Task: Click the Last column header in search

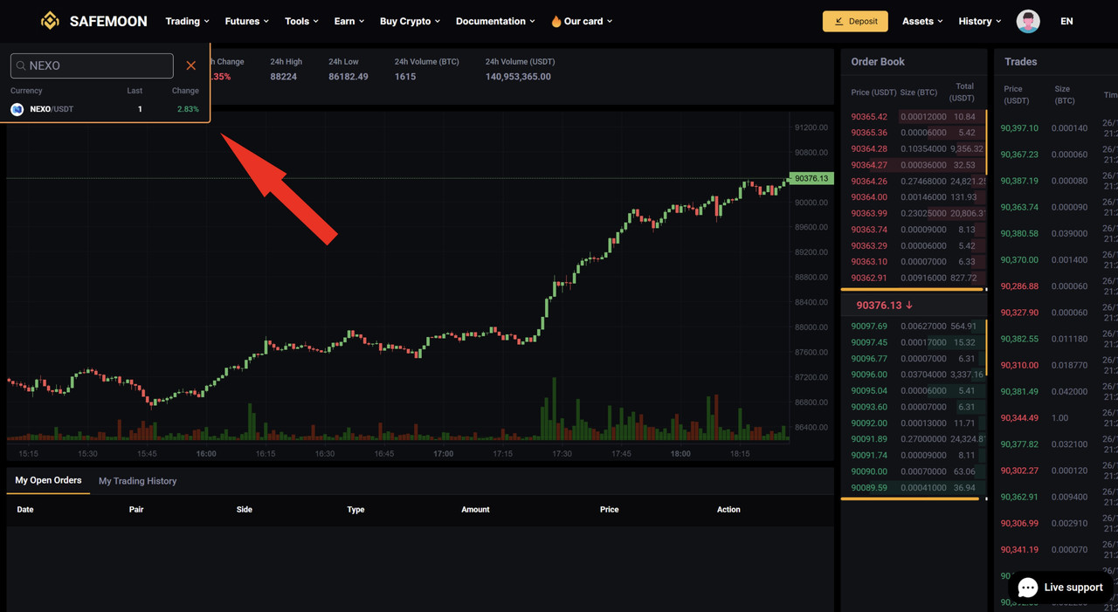Action: [135, 91]
